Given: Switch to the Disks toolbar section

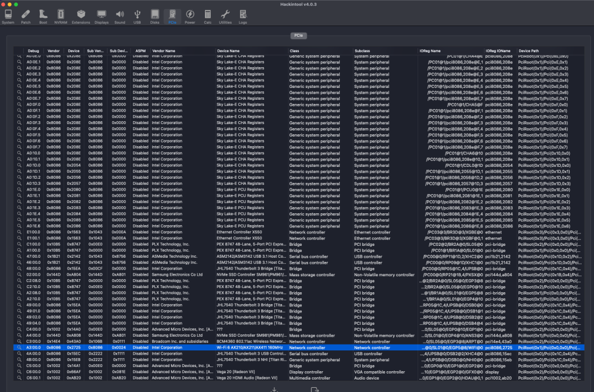Looking at the screenshot, I should coord(154,17).
